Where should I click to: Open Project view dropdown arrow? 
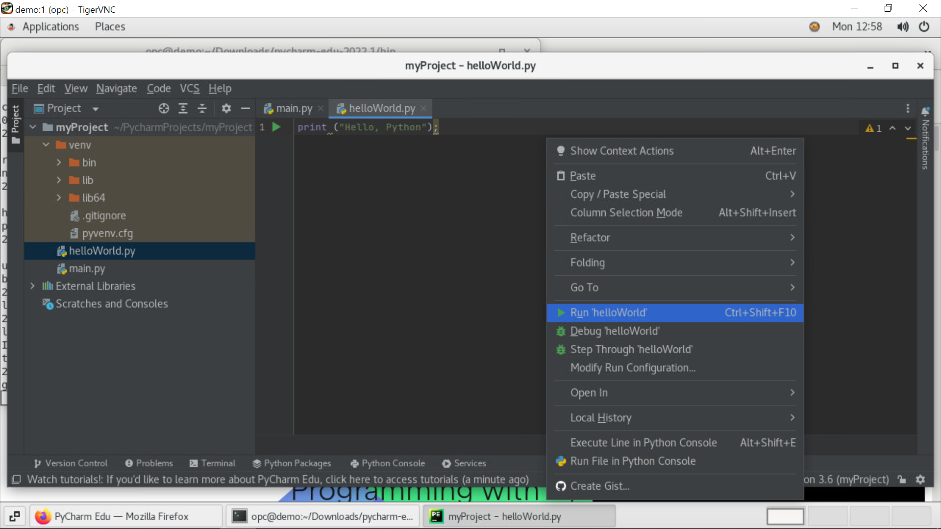[x=96, y=109]
